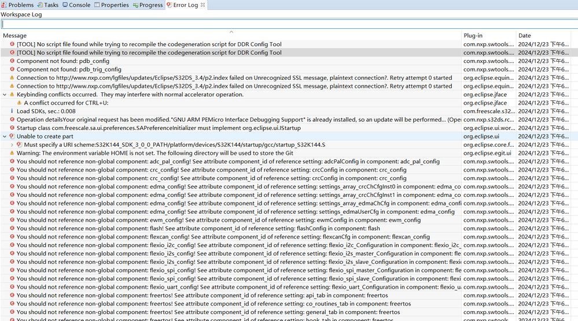Click com.freescale.s32 plug-in cell of Load SDKs
The image size is (578, 321).
coord(489,111)
